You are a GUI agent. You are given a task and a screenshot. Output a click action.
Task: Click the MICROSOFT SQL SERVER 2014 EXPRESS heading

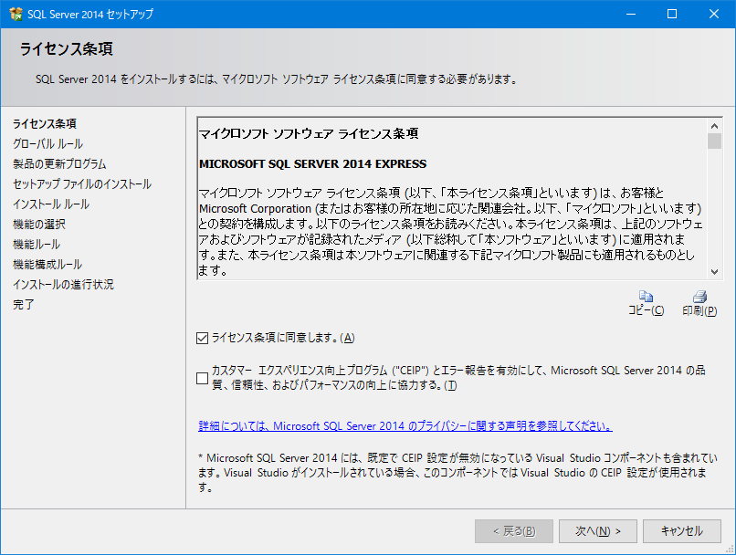(312, 163)
